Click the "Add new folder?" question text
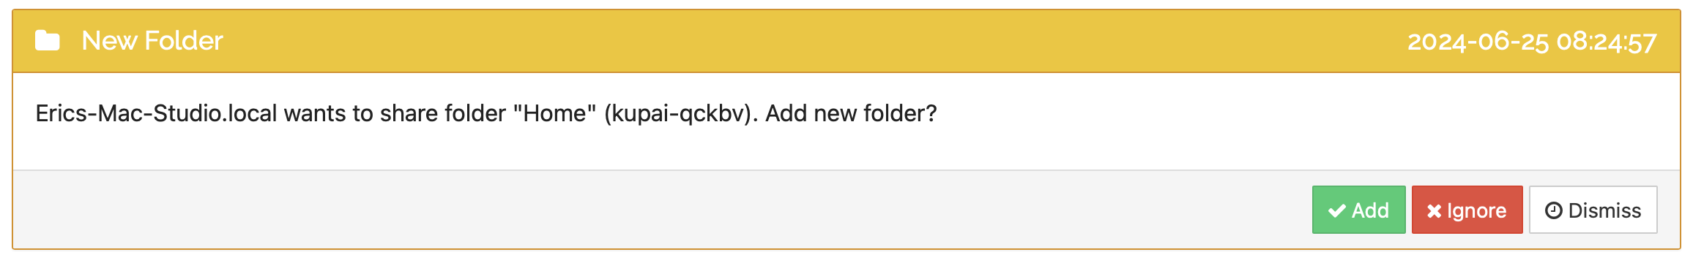Screen dimensions: 1693x263 [x=851, y=113]
